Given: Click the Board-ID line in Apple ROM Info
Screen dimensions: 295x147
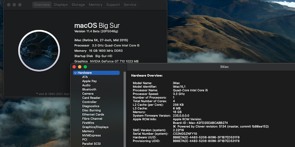Looking at the screenshot, I should (200, 123).
